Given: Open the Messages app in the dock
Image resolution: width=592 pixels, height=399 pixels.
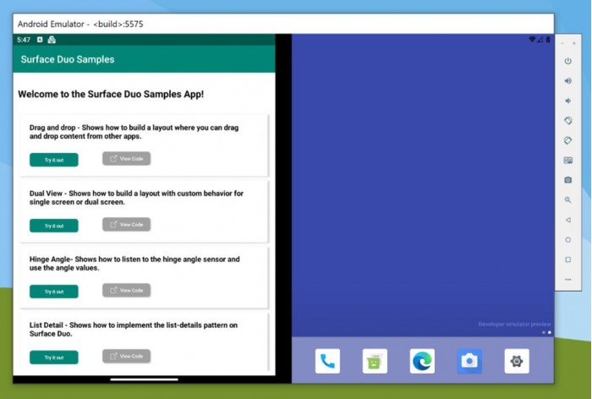Looking at the screenshot, I should coord(375,361).
